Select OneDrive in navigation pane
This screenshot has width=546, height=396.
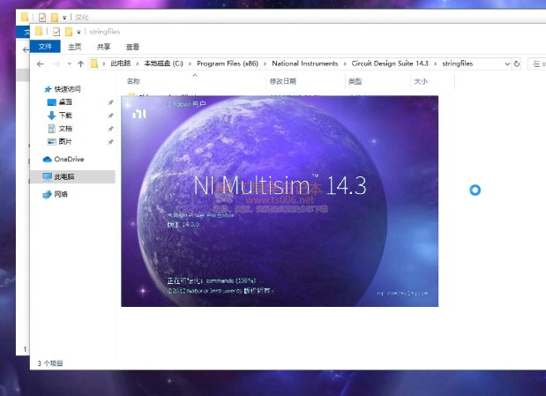tap(68, 160)
